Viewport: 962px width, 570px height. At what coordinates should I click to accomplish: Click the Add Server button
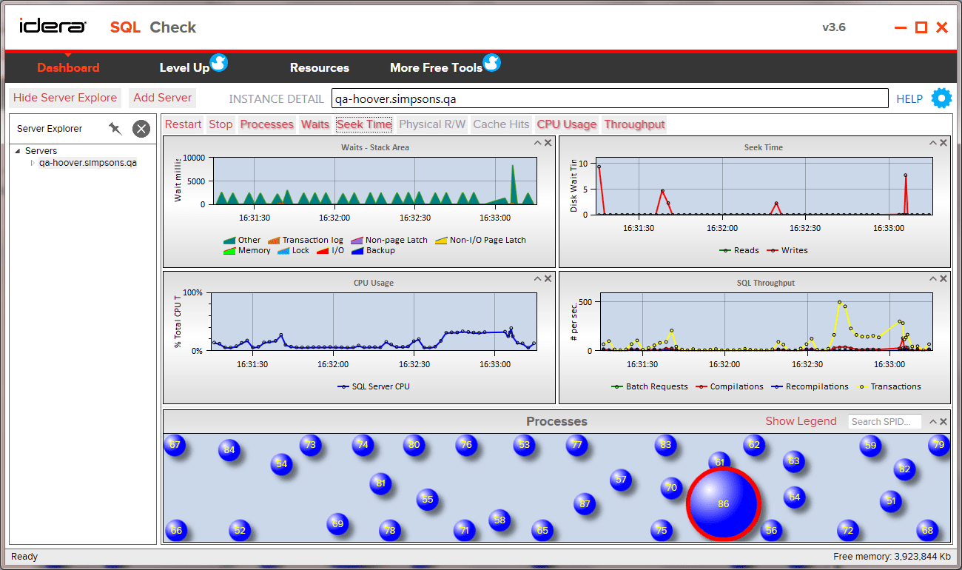point(162,98)
